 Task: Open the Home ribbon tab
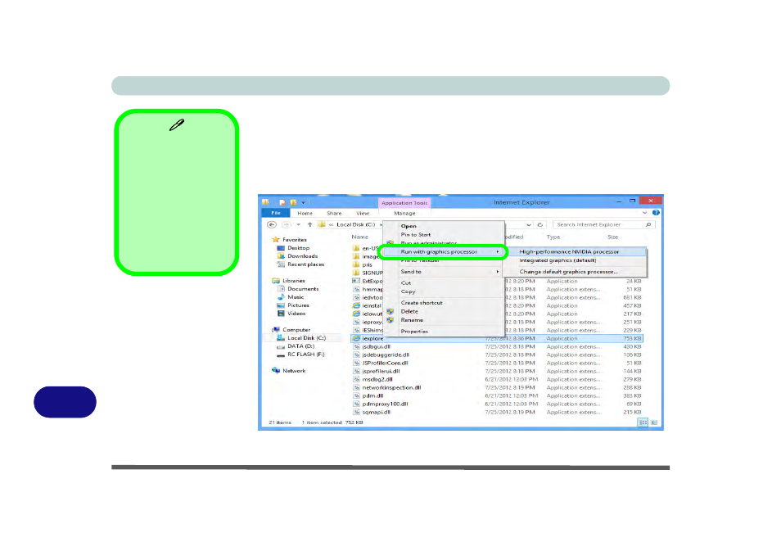[305, 213]
